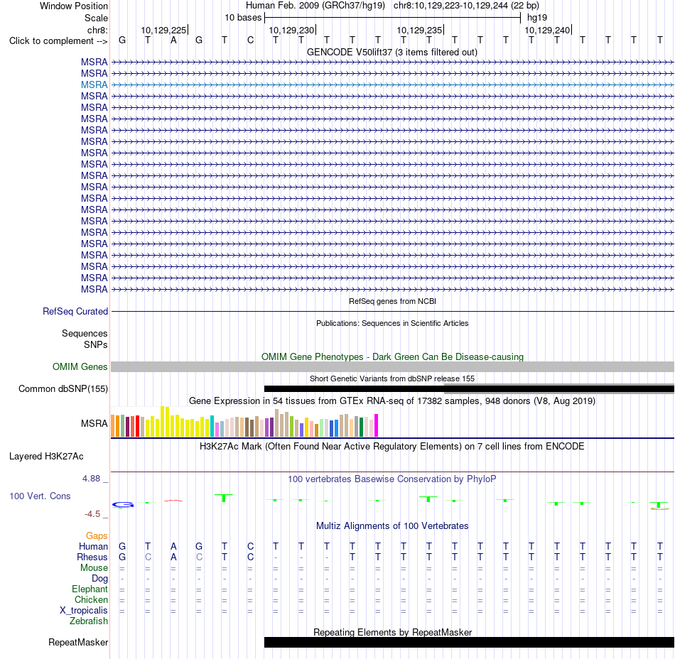Select the Elephant alignment row label
This screenshot has height=659, width=675.
[x=90, y=589]
